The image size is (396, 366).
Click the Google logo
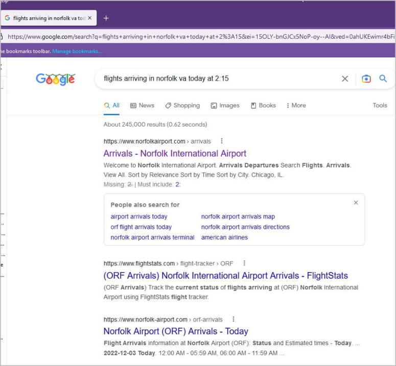coord(55,79)
